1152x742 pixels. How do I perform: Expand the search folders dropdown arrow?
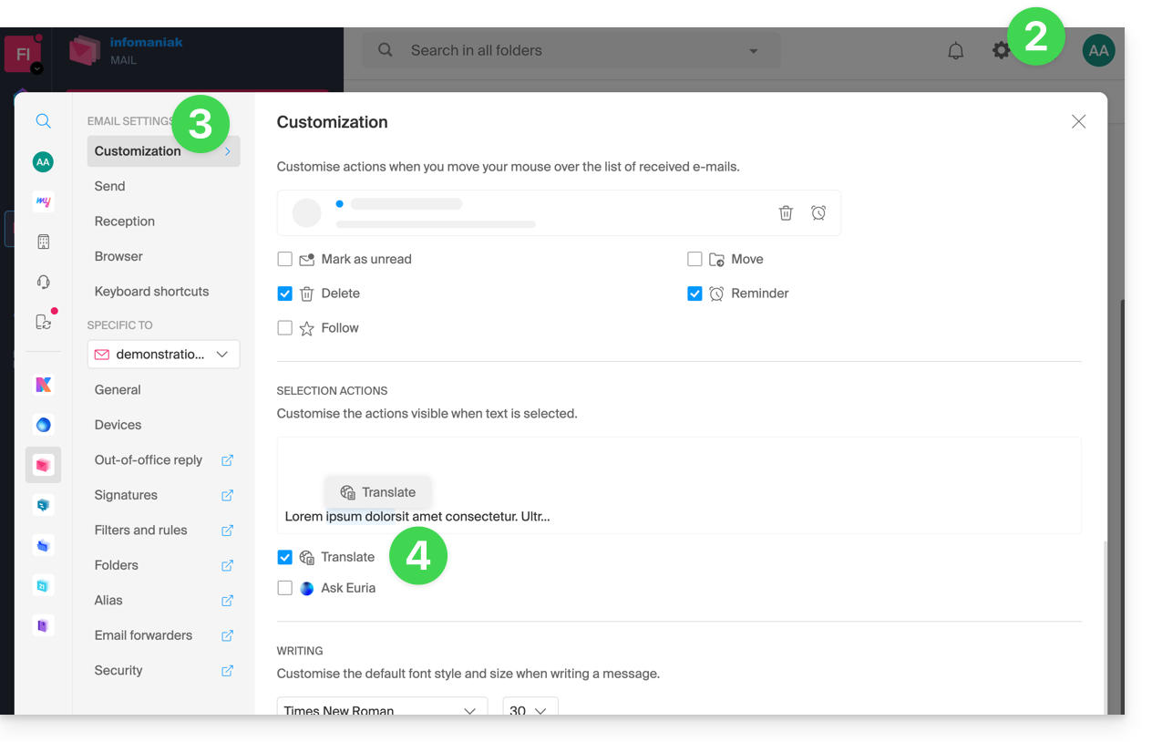click(753, 51)
